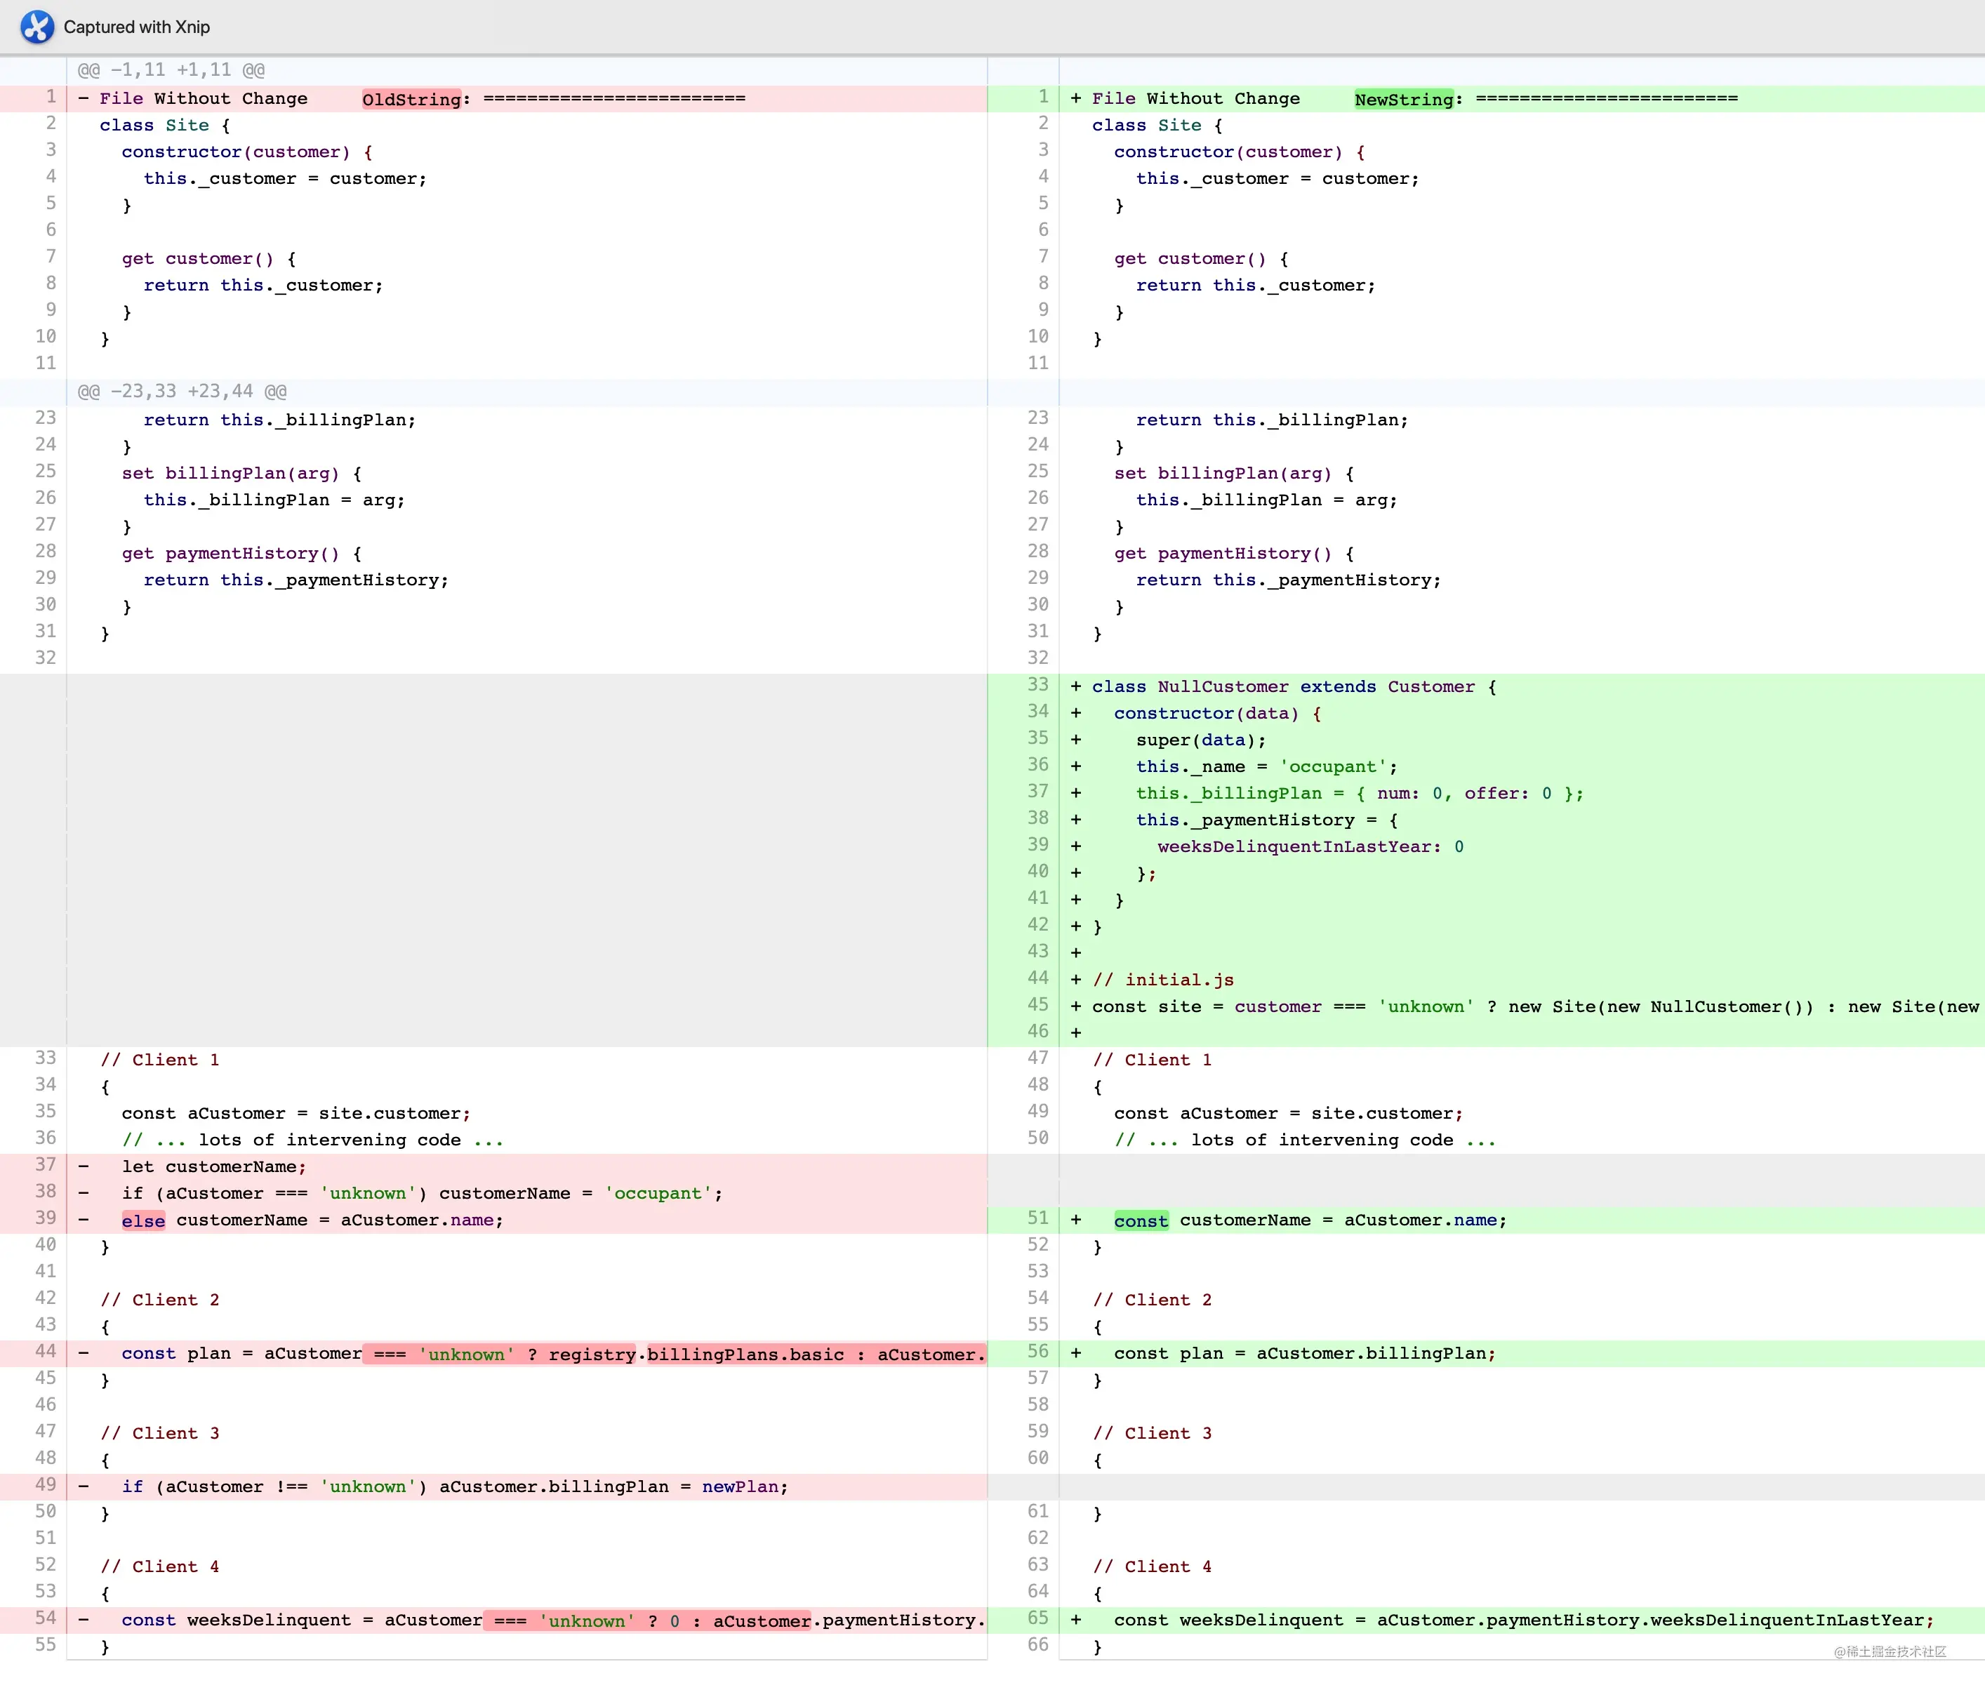Image resolution: width=1985 pixels, height=1697 pixels.
Task: Click the minus marker on left line 54
Action: 84,1621
